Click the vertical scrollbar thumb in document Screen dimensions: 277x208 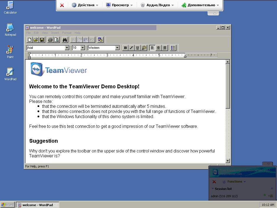[x=228, y=86]
